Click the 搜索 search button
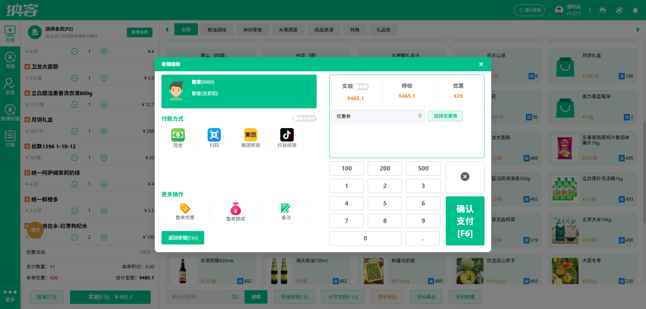646x309 pixels. tap(256, 297)
